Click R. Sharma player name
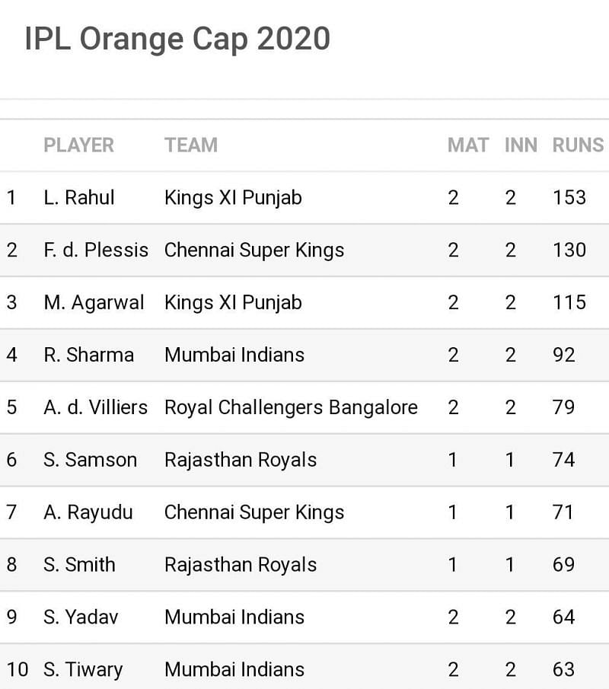Viewport: 609px width, 689px height. click(88, 355)
